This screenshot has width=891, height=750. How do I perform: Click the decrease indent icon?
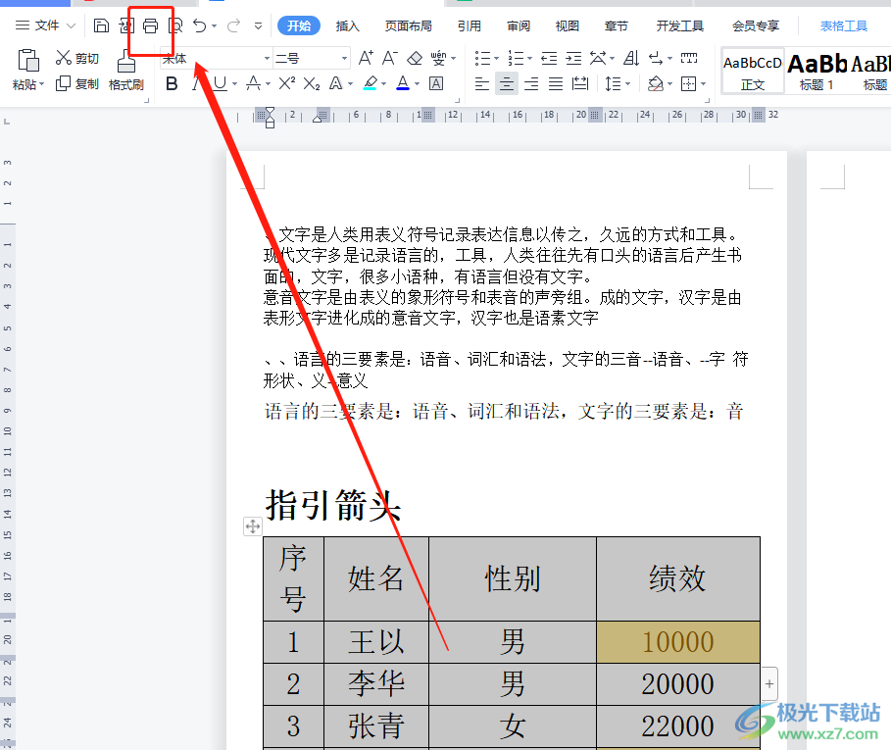[x=549, y=58]
